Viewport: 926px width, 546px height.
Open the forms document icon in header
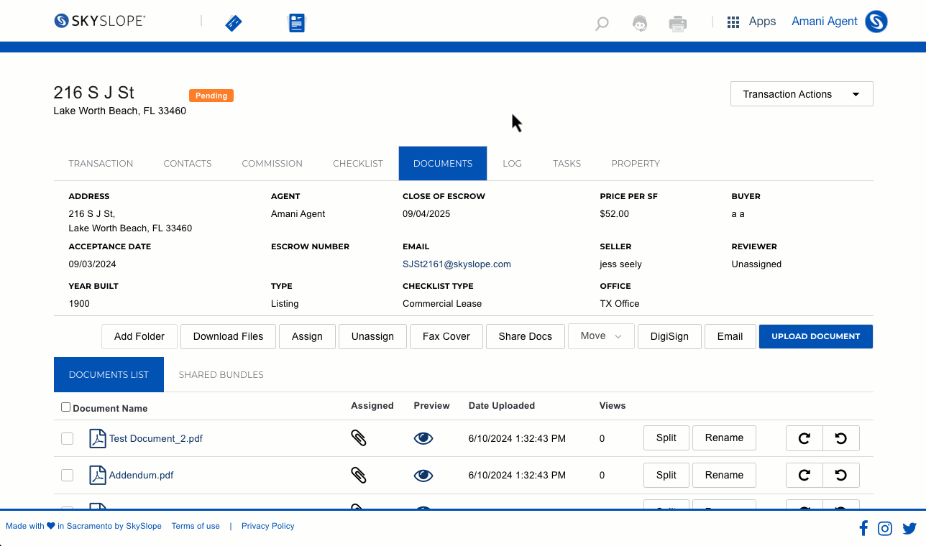pyautogui.click(x=297, y=23)
